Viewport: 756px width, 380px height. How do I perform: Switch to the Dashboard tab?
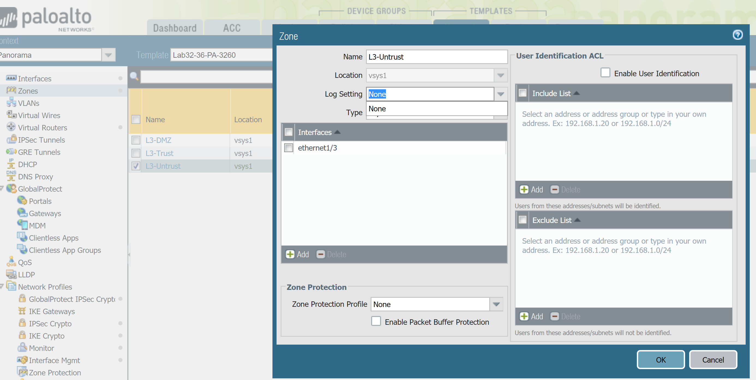click(x=175, y=28)
